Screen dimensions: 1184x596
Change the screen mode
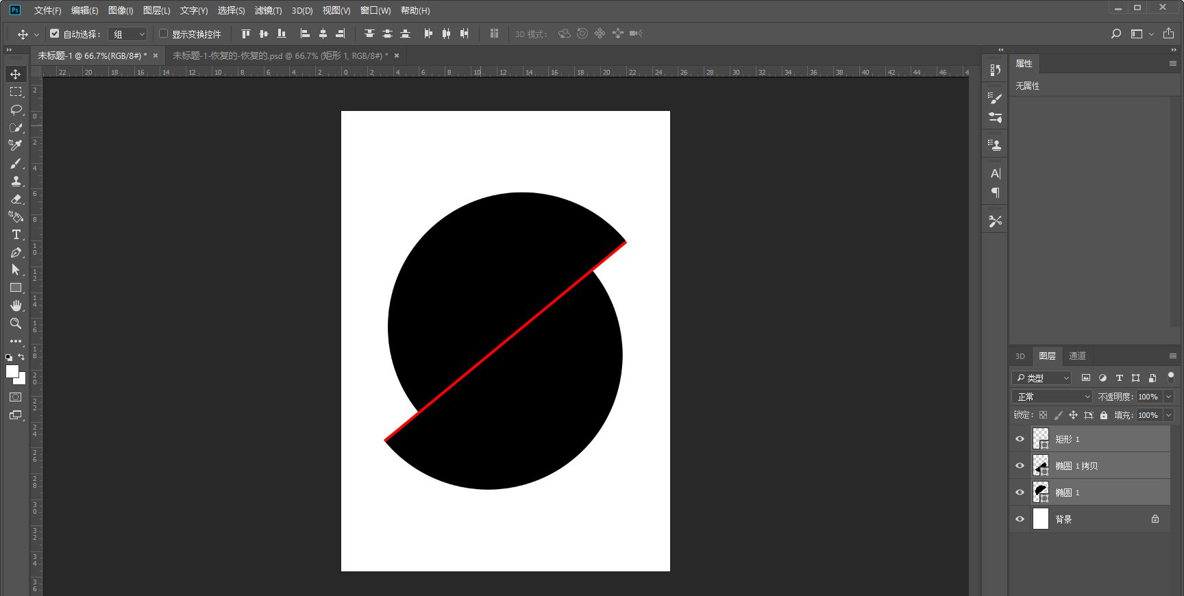(x=16, y=415)
